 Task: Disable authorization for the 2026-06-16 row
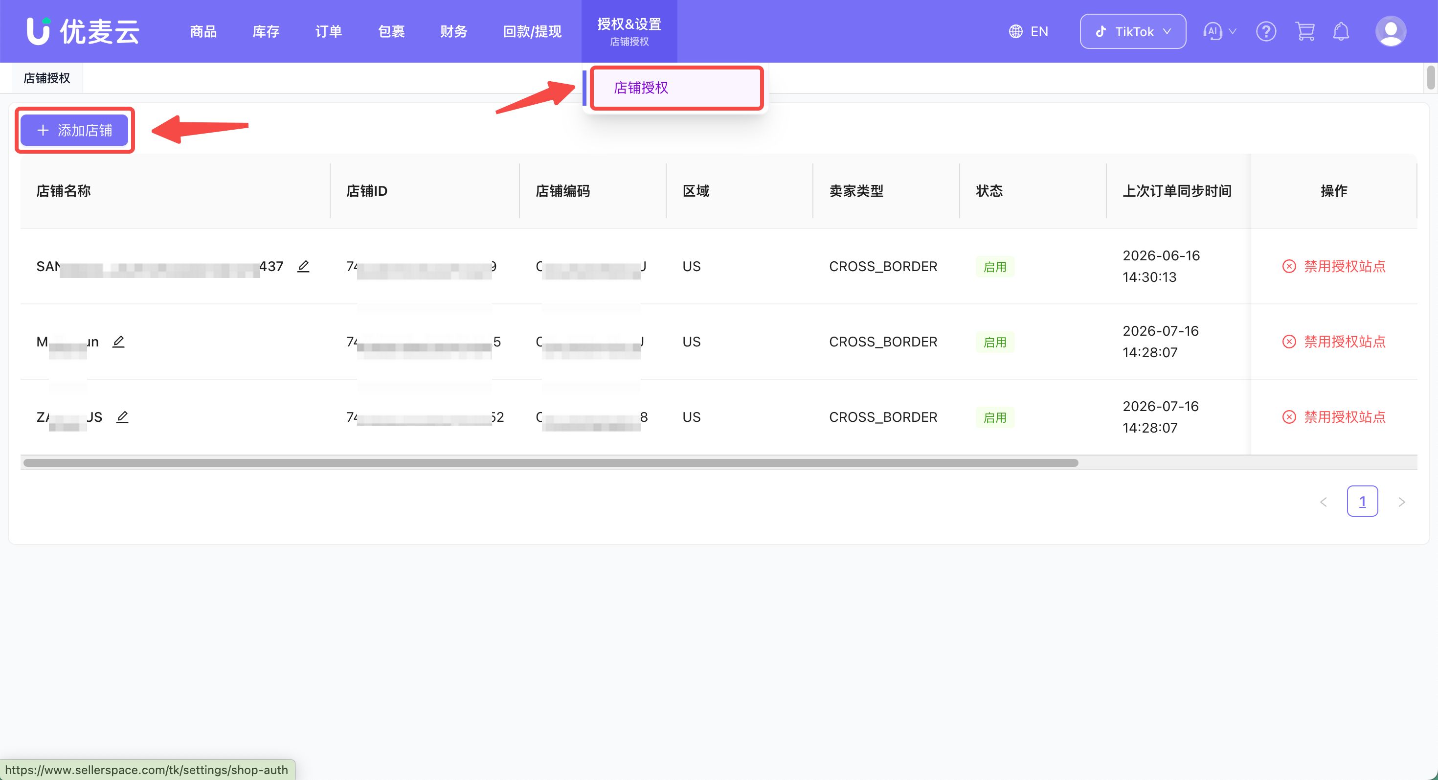click(1334, 266)
